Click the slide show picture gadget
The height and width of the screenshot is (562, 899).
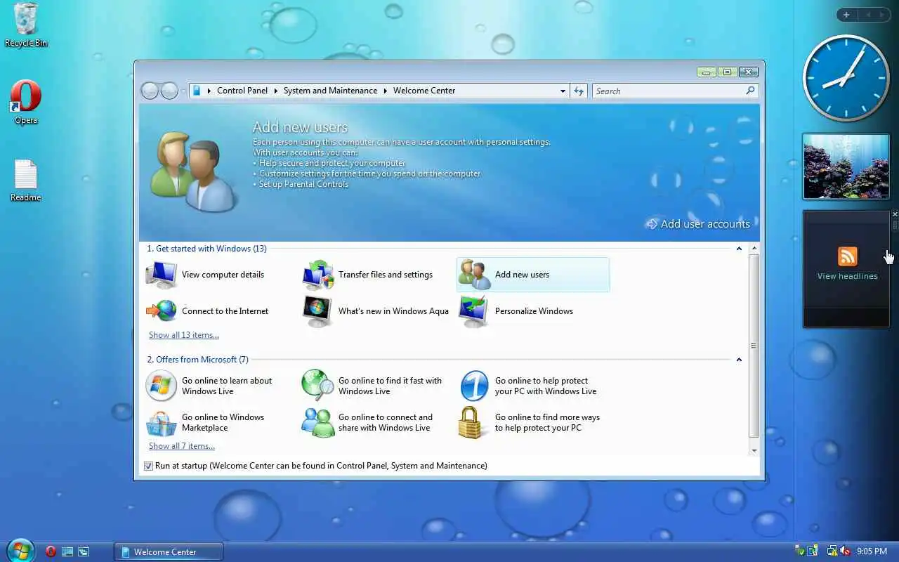click(x=846, y=166)
